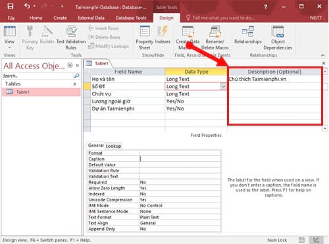Click the Table1 document tab
Viewport: 329px width, 244px height.
point(98,63)
